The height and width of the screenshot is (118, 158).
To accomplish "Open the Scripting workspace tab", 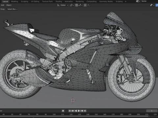I will click(x=119, y=1).
